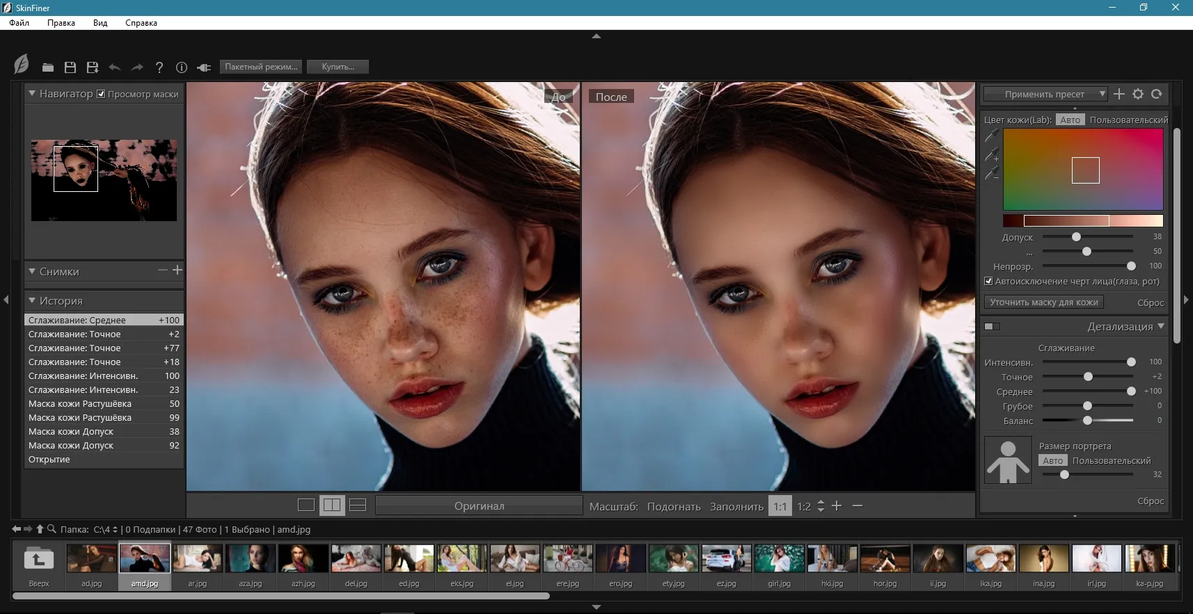Collapse the Снимки panel
1193x614 pixels.
click(x=32, y=270)
